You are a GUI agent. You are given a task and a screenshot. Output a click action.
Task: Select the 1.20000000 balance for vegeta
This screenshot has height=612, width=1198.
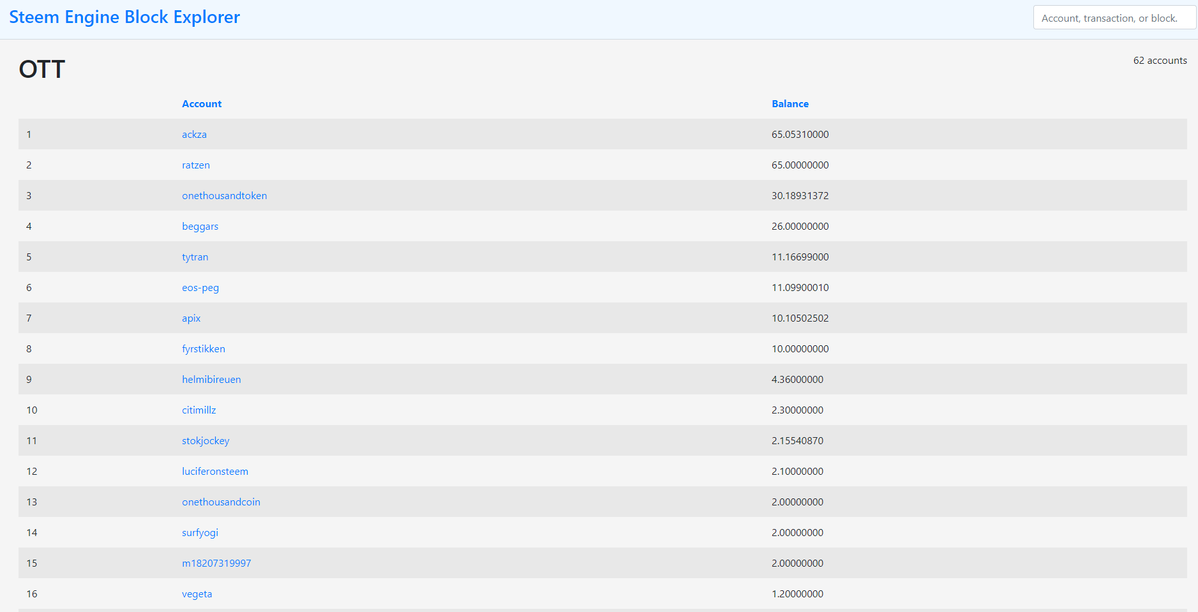coord(798,593)
